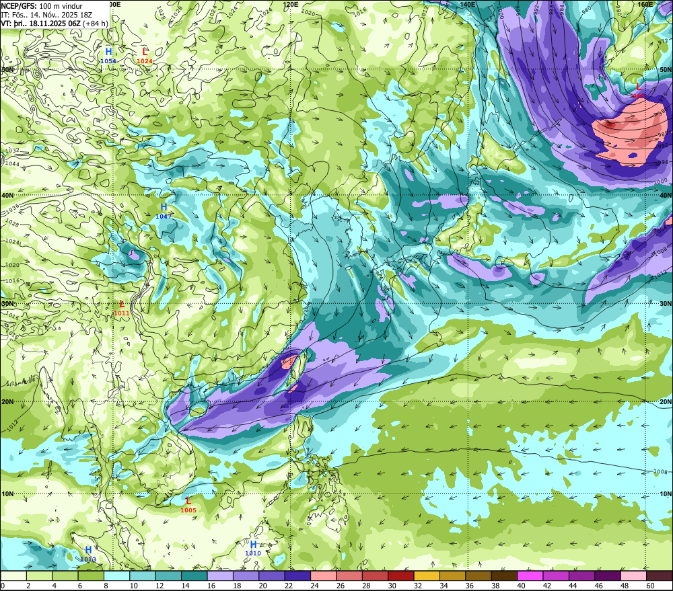This screenshot has width=673, height=591.
Task: Select the dark teal 14–16 legend swatch
Action: click(194, 576)
